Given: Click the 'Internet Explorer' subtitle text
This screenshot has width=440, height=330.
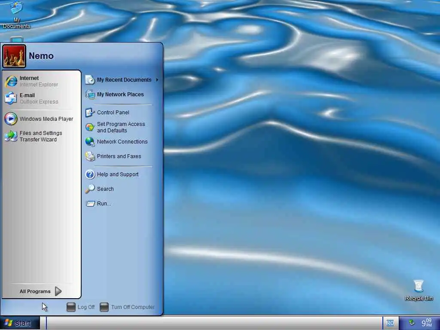Looking at the screenshot, I should tap(39, 85).
